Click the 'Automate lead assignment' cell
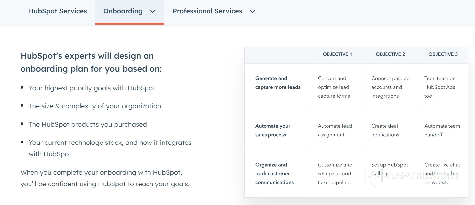The image size is (475, 205). pos(335,130)
